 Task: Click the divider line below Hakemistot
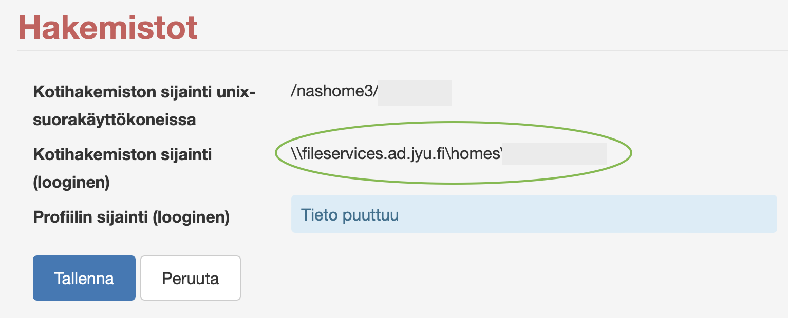point(394,50)
